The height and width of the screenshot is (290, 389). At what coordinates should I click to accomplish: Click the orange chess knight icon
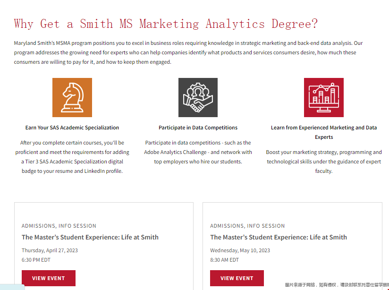[72, 97]
